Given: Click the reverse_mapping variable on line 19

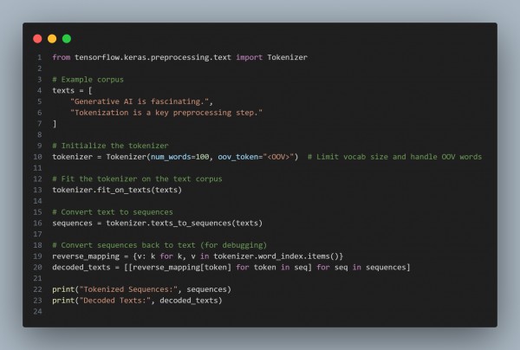Looking at the screenshot, I should click(x=86, y=256).
